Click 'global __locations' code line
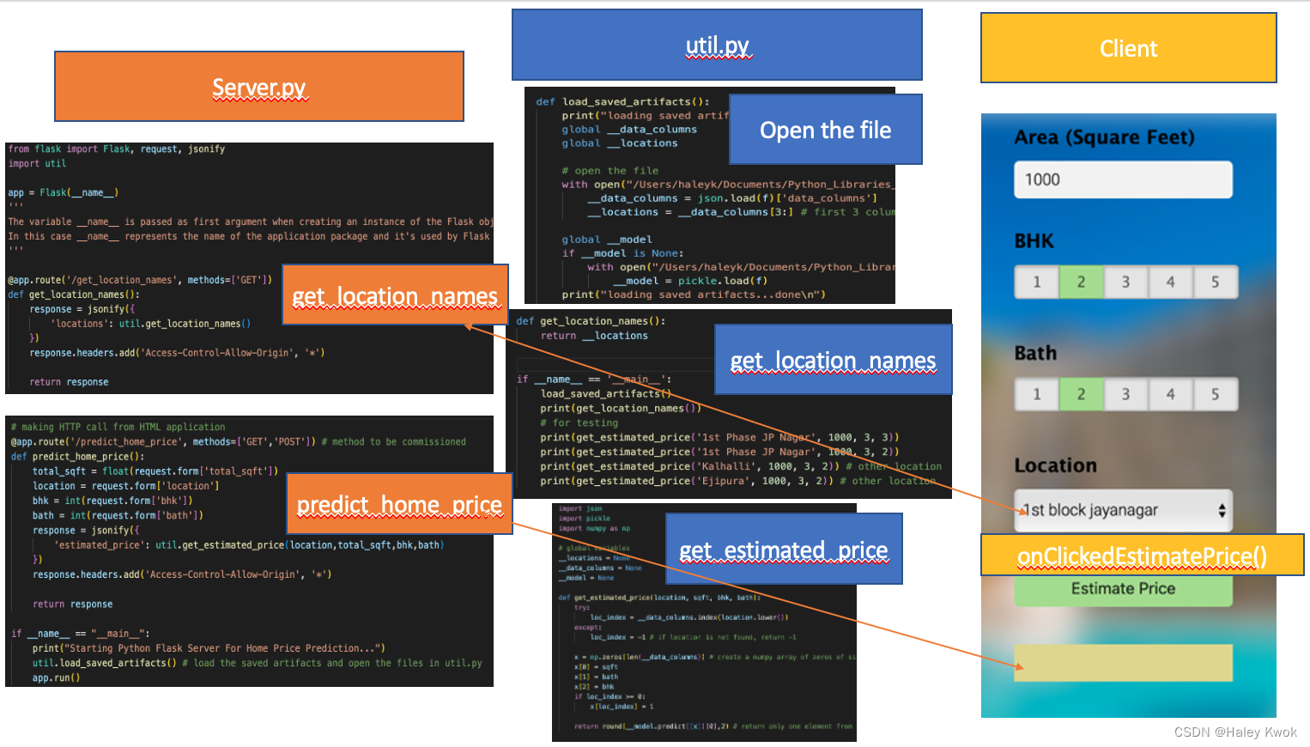Image resolution: width=1310 pixels, height=747 pixels. click(x=620, y=143)
